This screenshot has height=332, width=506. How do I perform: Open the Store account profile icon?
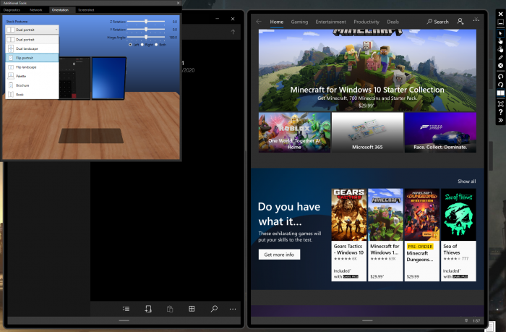460,22
